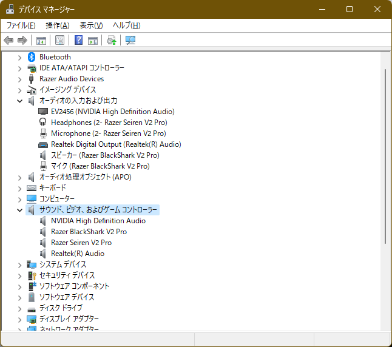
Task: Click the show/hide action pane icon
Action: point(93,40)
